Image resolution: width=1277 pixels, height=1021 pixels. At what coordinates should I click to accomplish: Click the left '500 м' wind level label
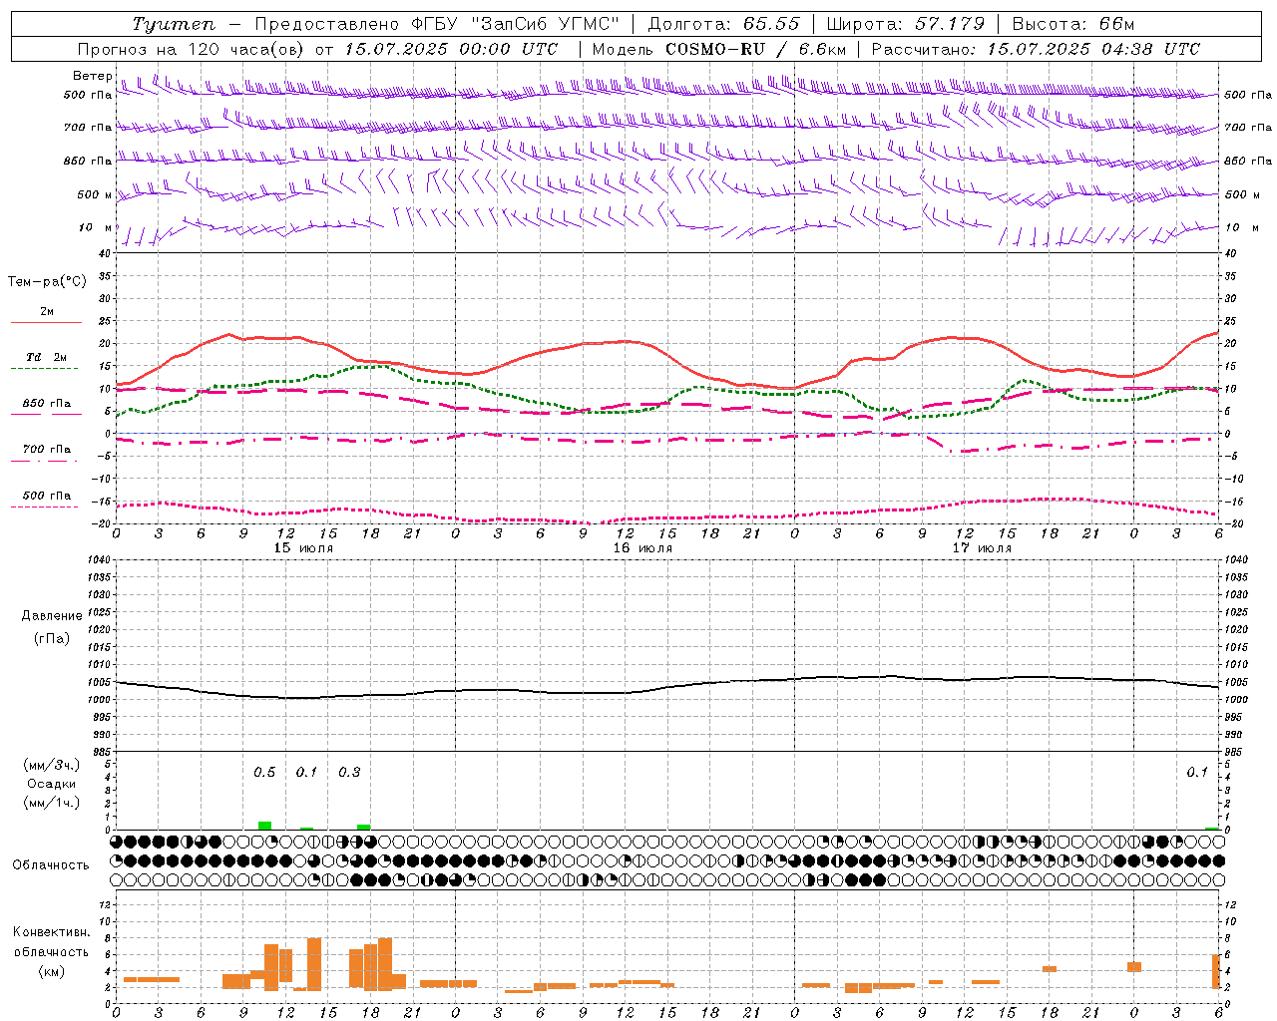(95, 194)
